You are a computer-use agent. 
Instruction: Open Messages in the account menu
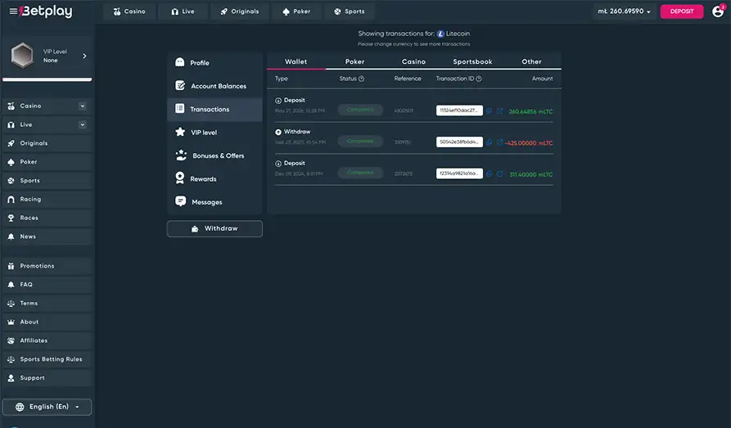point(215,202)
